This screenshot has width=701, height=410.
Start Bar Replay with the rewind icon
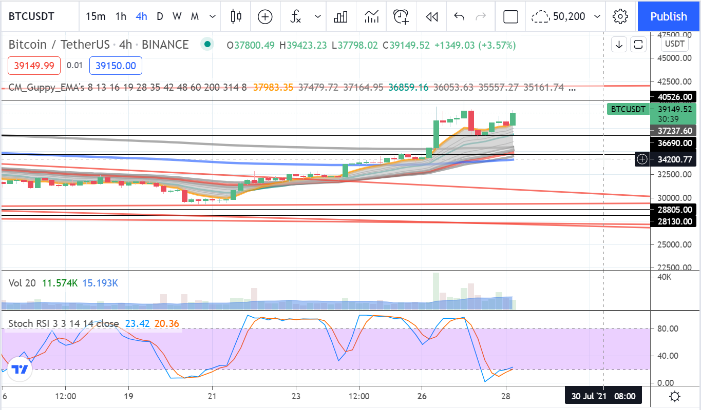431,16
